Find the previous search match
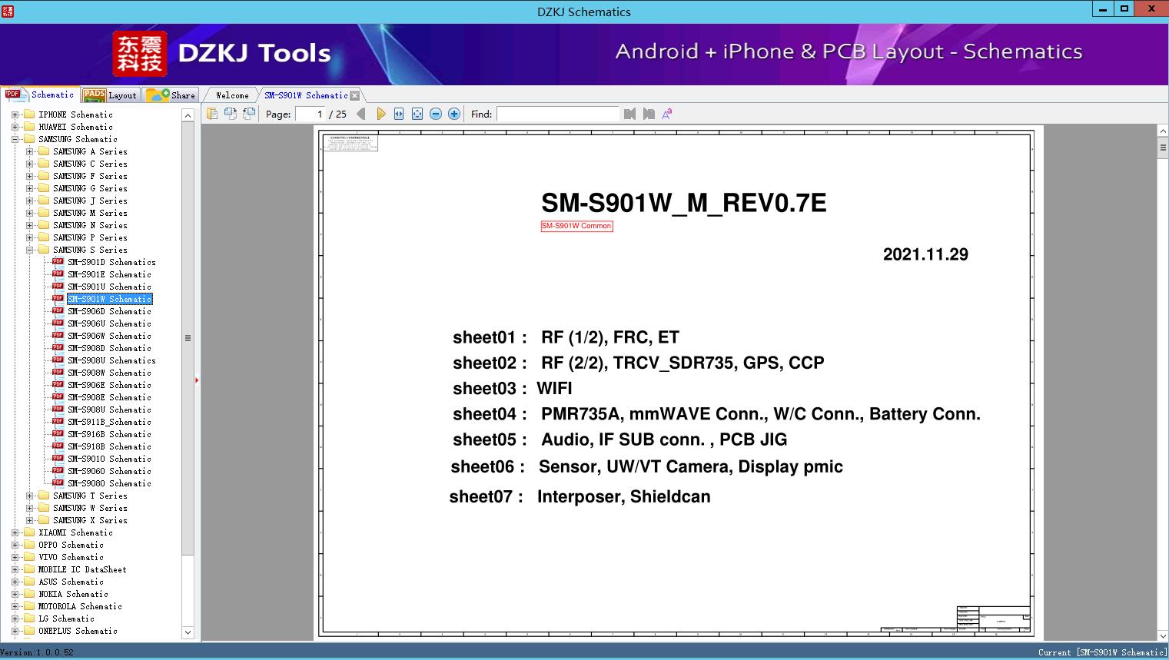Image resolution: width=1169 pixels, height=660 pixels. click(630, 114)
